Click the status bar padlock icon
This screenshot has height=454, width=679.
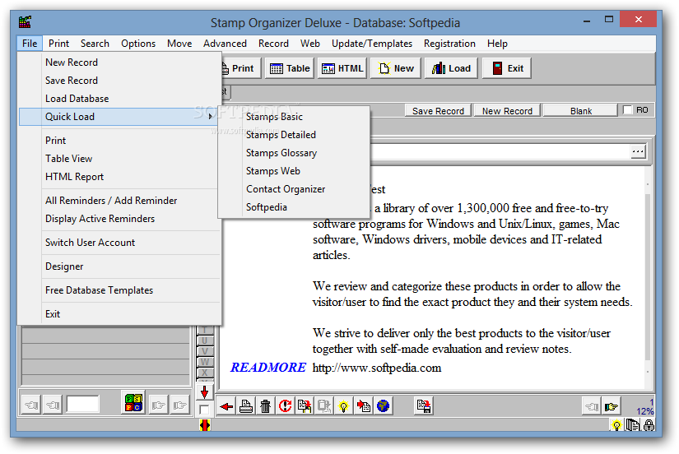(x=649, y=426)
